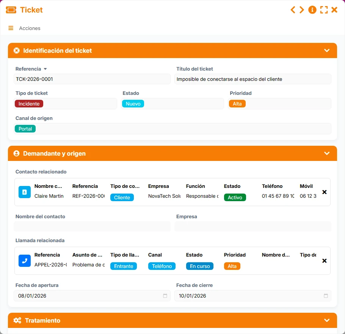Collapse the Tratamiento section
This screenshot has width=345, height=334.
[327, 320]
